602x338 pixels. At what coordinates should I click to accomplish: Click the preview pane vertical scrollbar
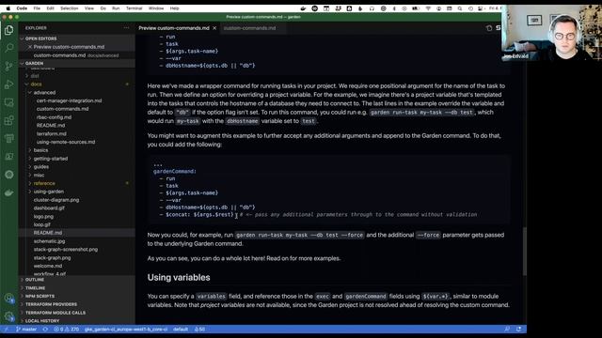coord(524,251)
